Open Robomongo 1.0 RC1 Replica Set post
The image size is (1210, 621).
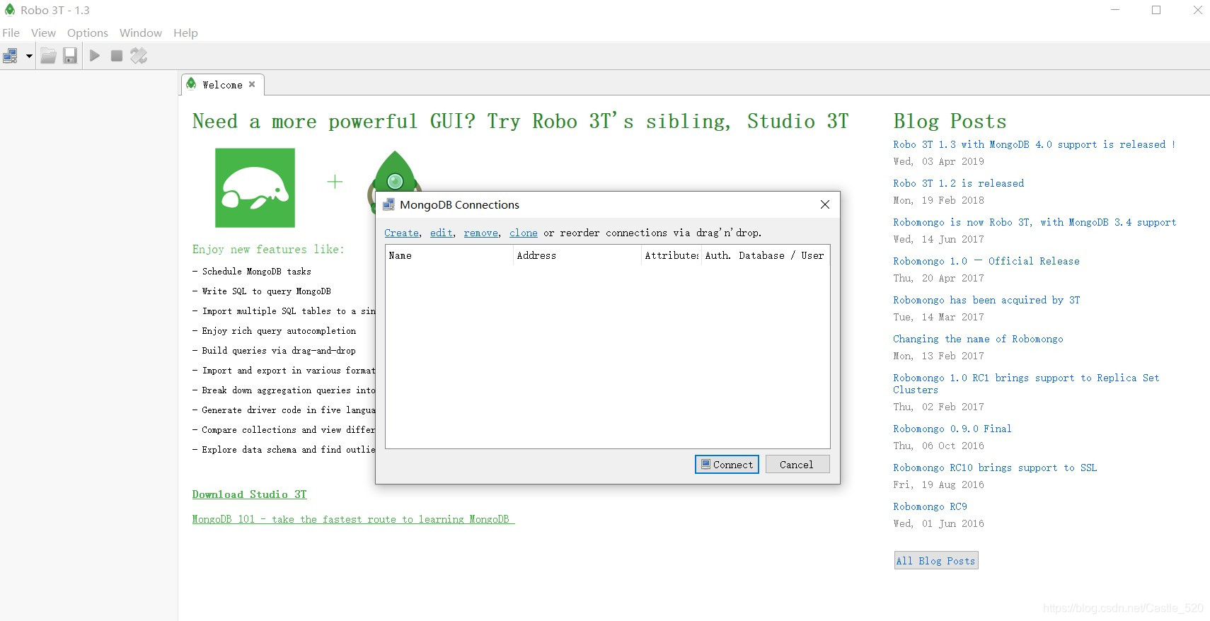[x=1026, y=383]
